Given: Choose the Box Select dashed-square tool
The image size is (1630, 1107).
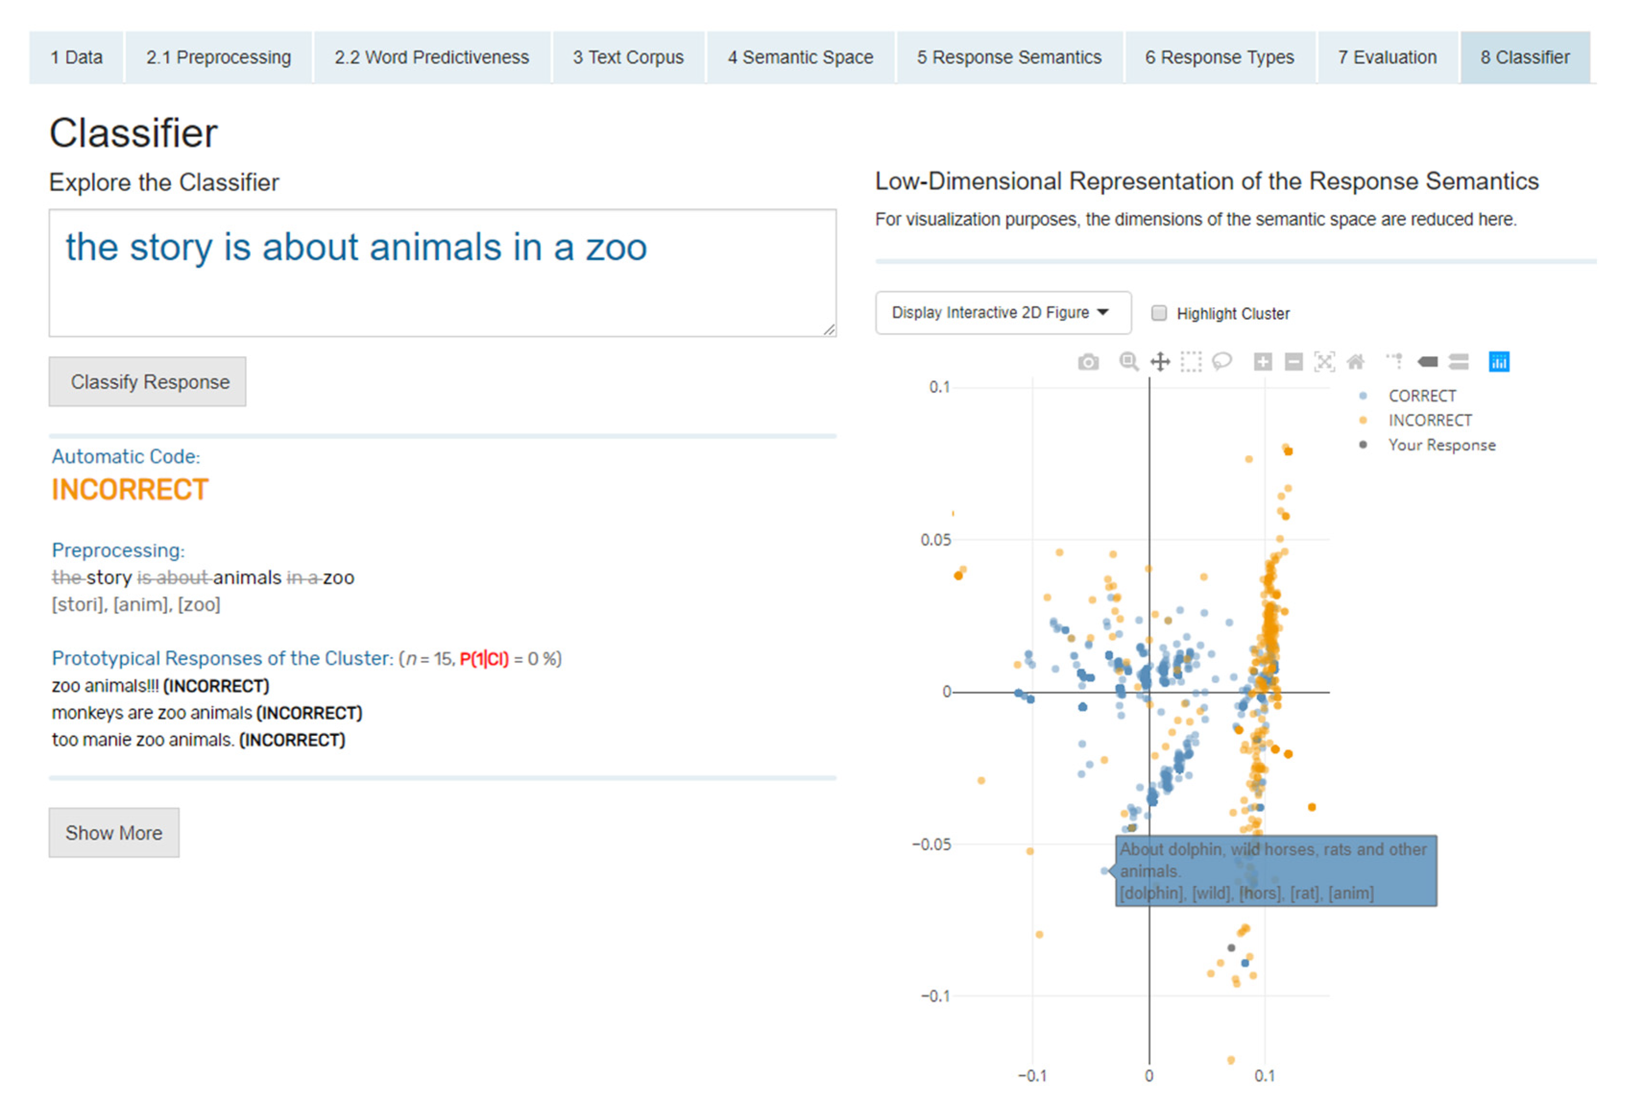Looking at the screenshot, I should [x=1191, y=362].
